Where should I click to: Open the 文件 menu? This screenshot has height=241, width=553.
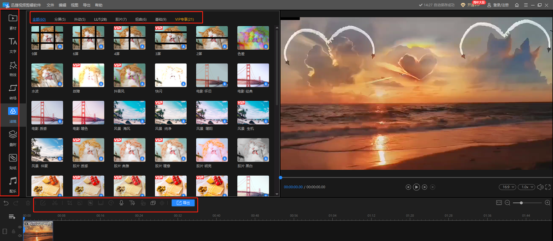(50, 5)
